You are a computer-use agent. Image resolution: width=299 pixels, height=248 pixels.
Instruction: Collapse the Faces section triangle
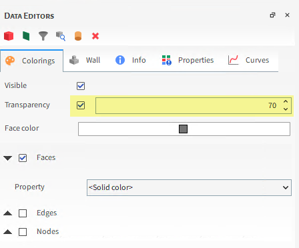(x=8, y=158)
